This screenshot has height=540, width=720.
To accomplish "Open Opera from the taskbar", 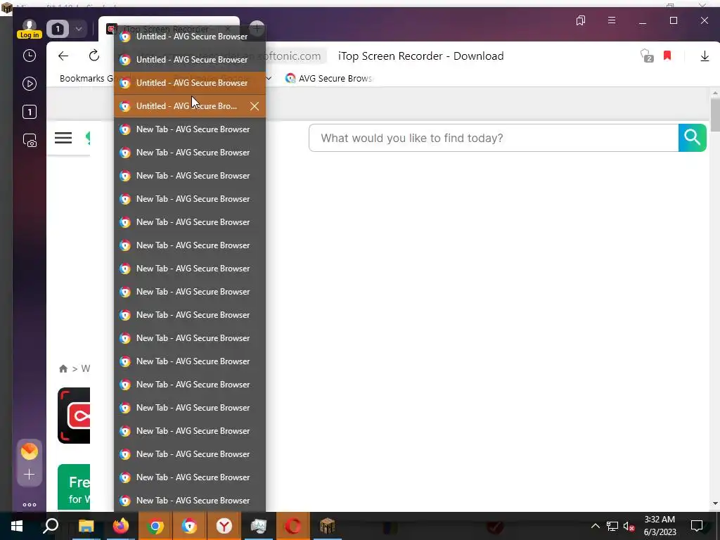I will (x=293, y=526).
